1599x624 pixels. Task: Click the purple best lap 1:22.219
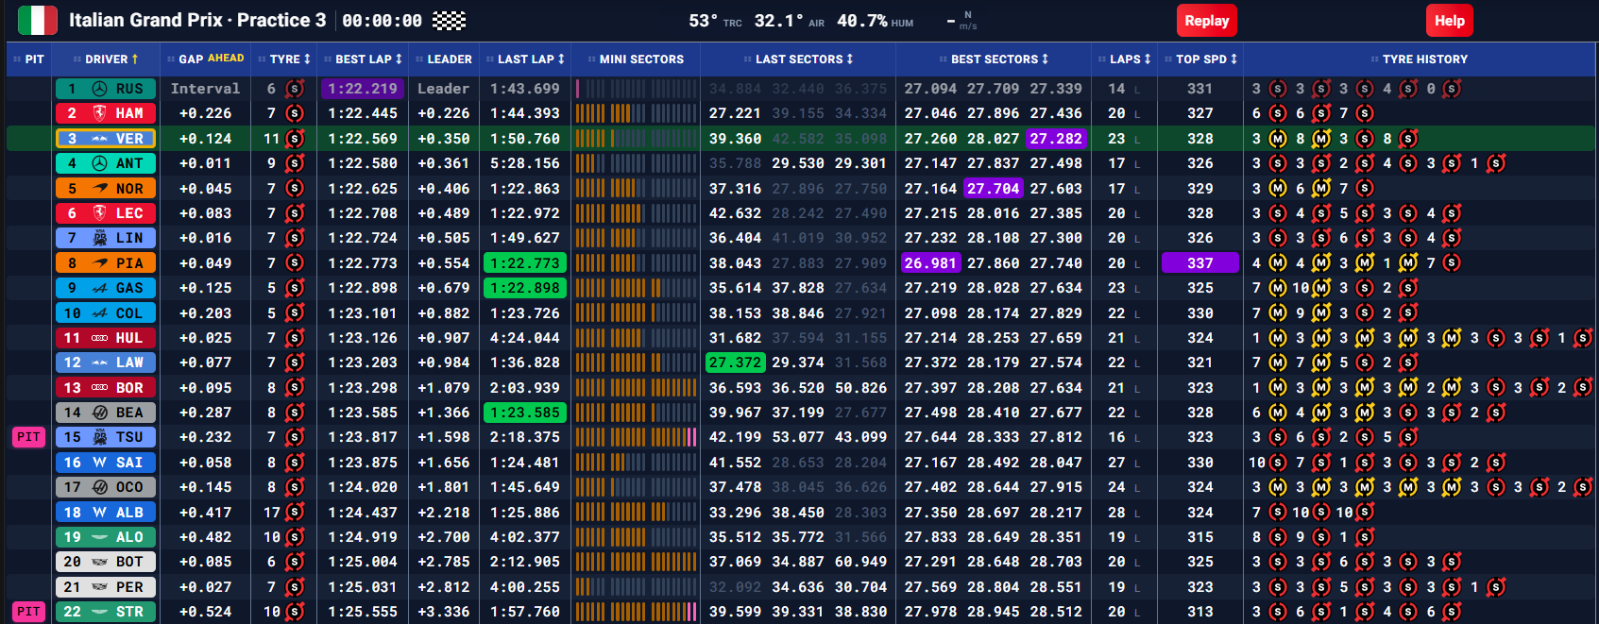363,89
